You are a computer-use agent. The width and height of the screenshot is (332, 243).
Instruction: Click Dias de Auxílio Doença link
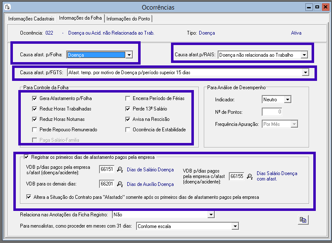point(150,184)
